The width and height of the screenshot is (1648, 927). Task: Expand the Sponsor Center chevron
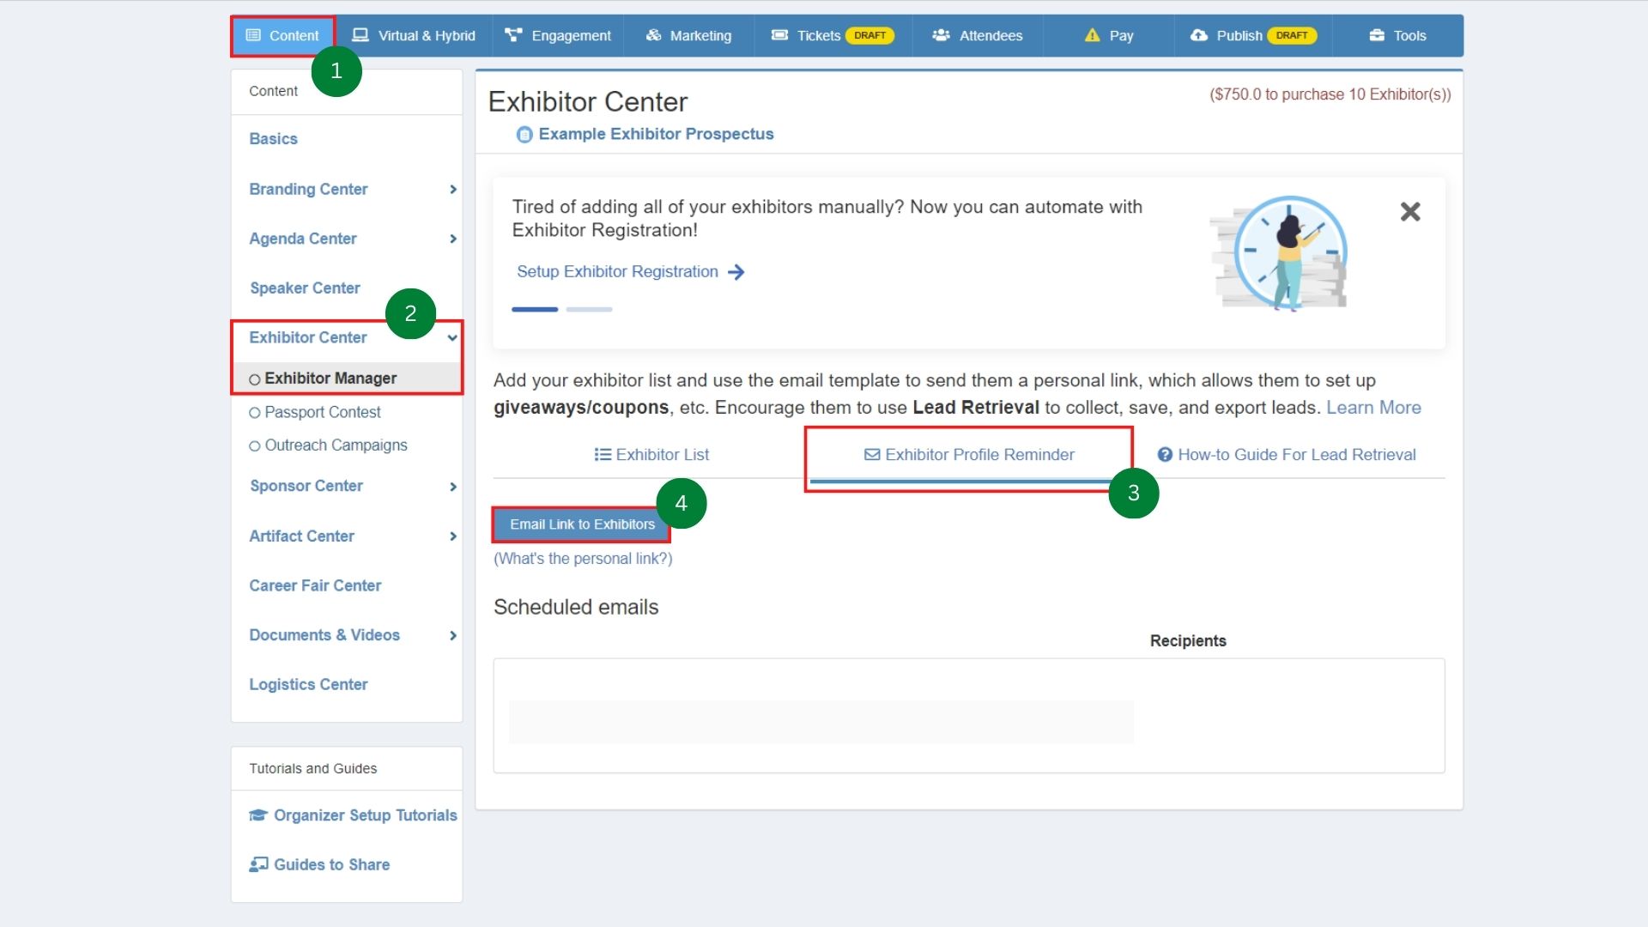click(x=453, y=487)
